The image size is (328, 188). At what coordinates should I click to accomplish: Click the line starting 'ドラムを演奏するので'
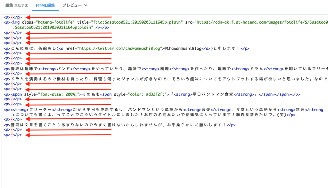pos(166,79)
